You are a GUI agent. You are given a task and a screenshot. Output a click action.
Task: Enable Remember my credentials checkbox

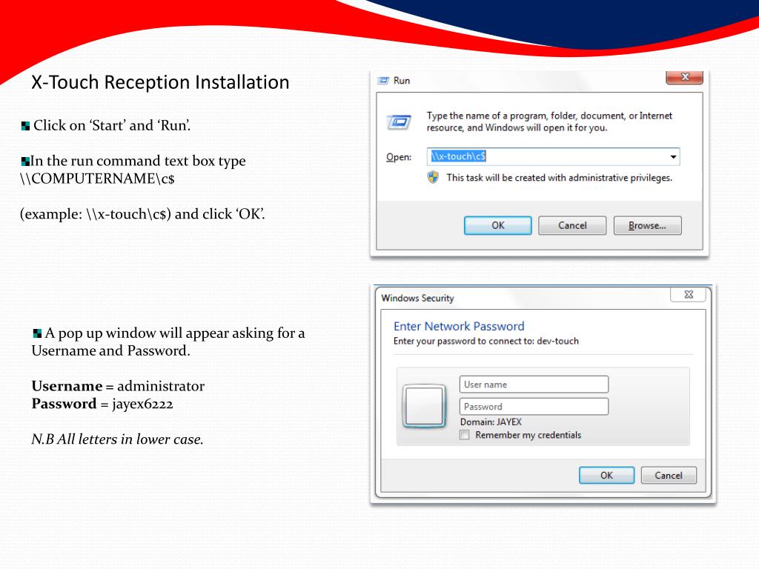pyautogui.click(x=465, y=435)
